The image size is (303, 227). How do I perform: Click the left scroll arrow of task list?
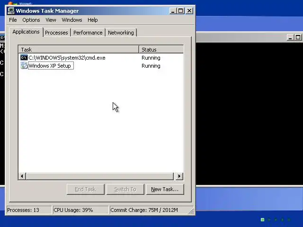22,176
